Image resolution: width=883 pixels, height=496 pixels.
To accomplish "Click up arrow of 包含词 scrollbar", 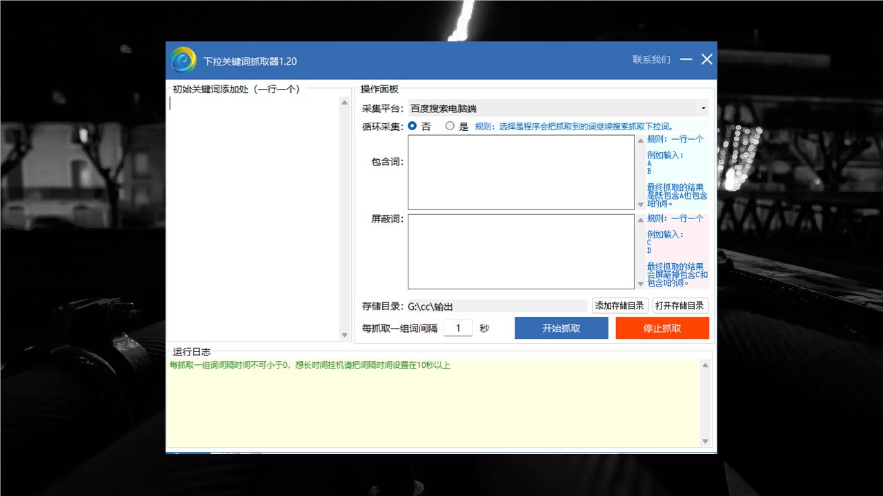I will point(640,141).
